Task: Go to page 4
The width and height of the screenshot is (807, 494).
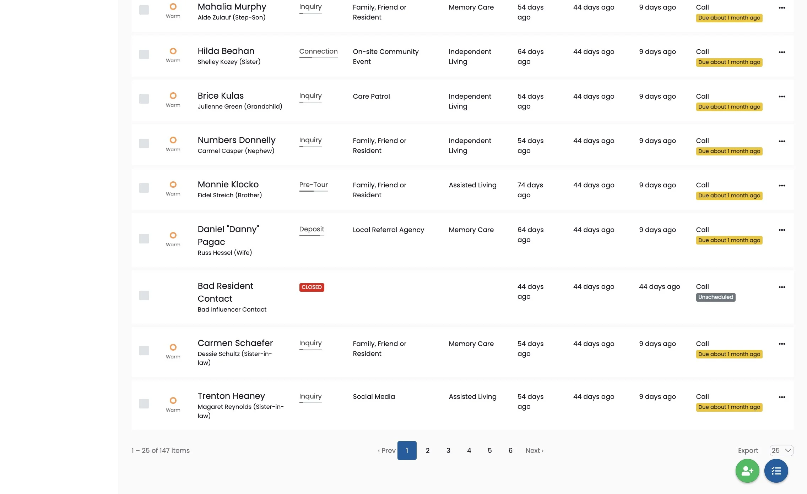Action: tap(469, 450)
